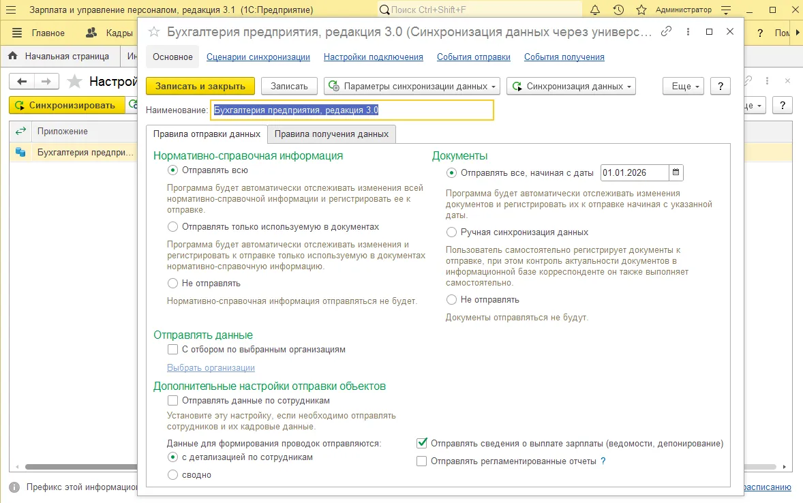
Task: Click Записать и закрыть button
Action: click(x=200, y=86)
